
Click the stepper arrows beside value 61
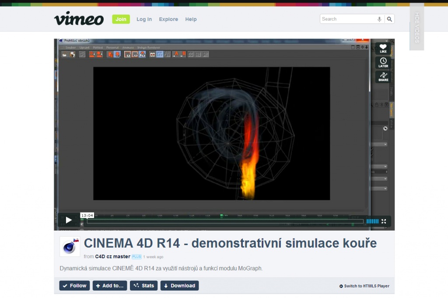tap(386, 172)
